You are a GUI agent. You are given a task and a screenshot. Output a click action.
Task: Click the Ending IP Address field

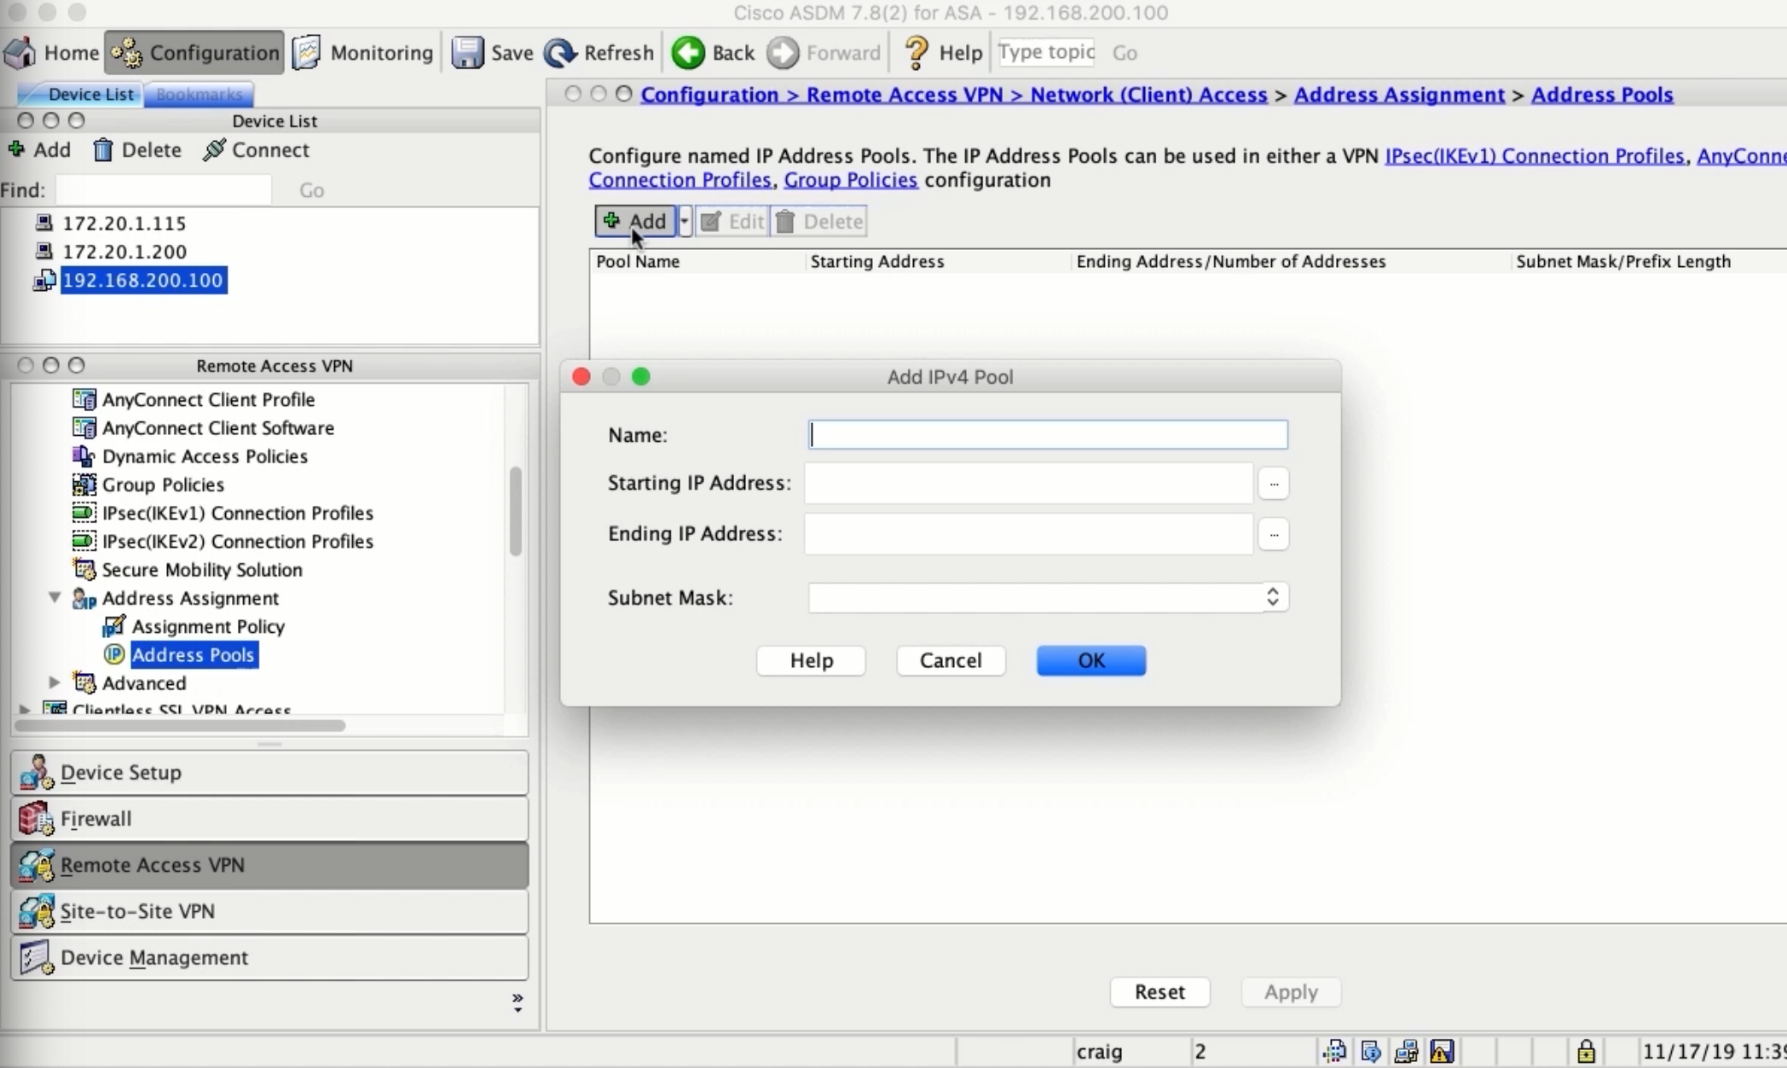(1029, 534)
